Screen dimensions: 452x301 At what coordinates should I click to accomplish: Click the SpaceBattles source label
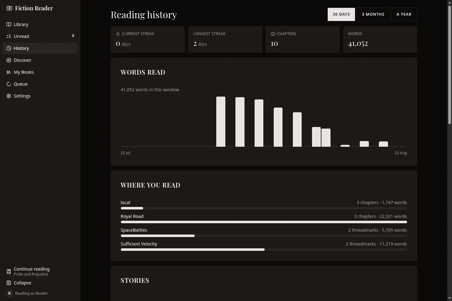[x=134, y=230]
